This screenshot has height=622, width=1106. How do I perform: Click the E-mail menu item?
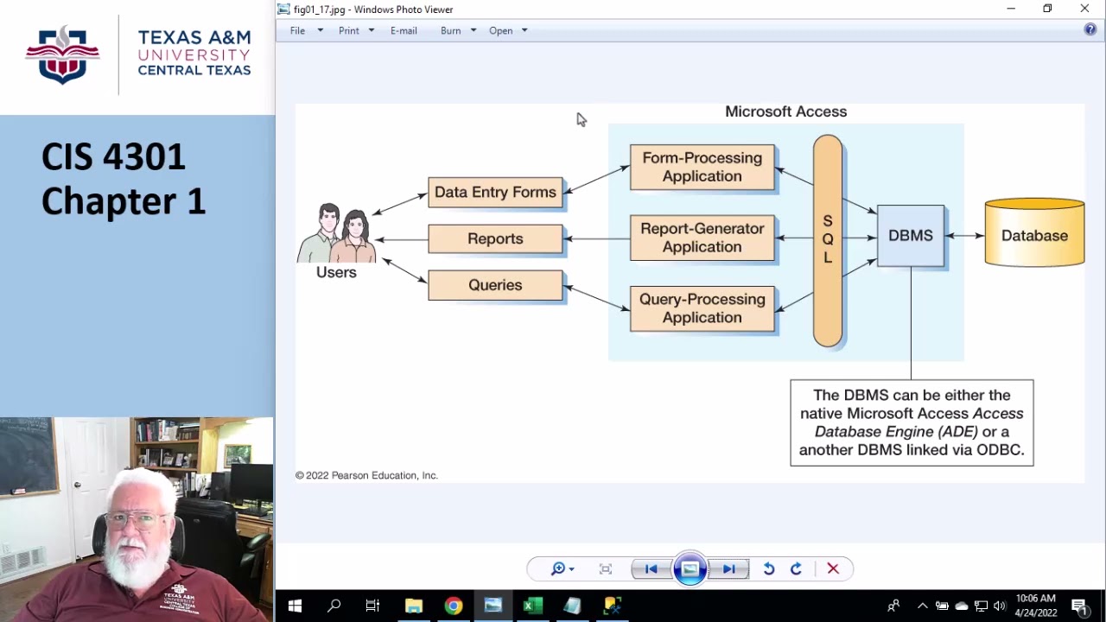click(x=404, y=30)
